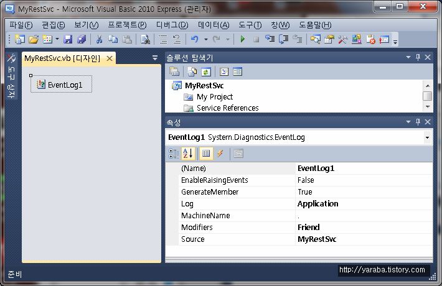Open Properties panel window position menu arrow
Image resolution: width=442 pixels, height=286 pixels.
point(408,122)
